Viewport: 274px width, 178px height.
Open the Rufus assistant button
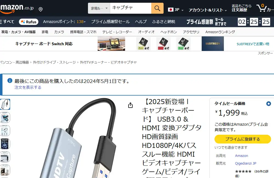29,22
